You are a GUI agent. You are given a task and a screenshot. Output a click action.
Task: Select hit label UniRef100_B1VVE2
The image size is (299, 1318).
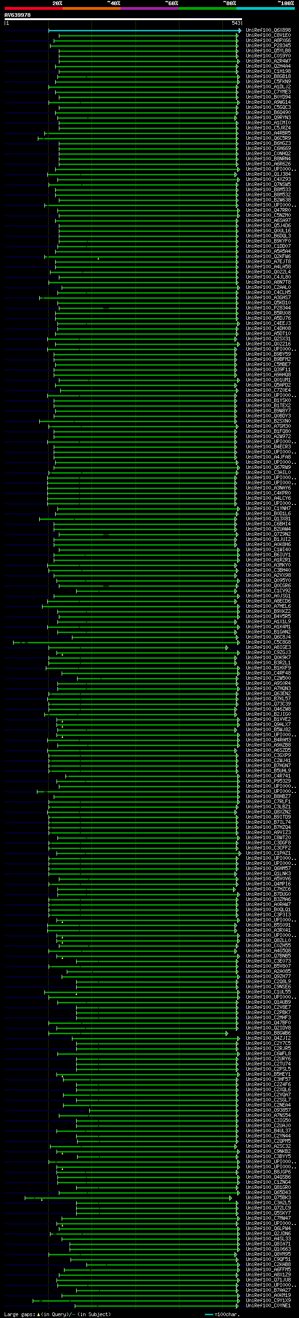(x=268, y=720)
